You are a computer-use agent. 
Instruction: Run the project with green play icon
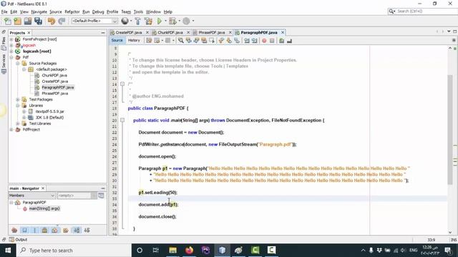click(x=160, y=21)
